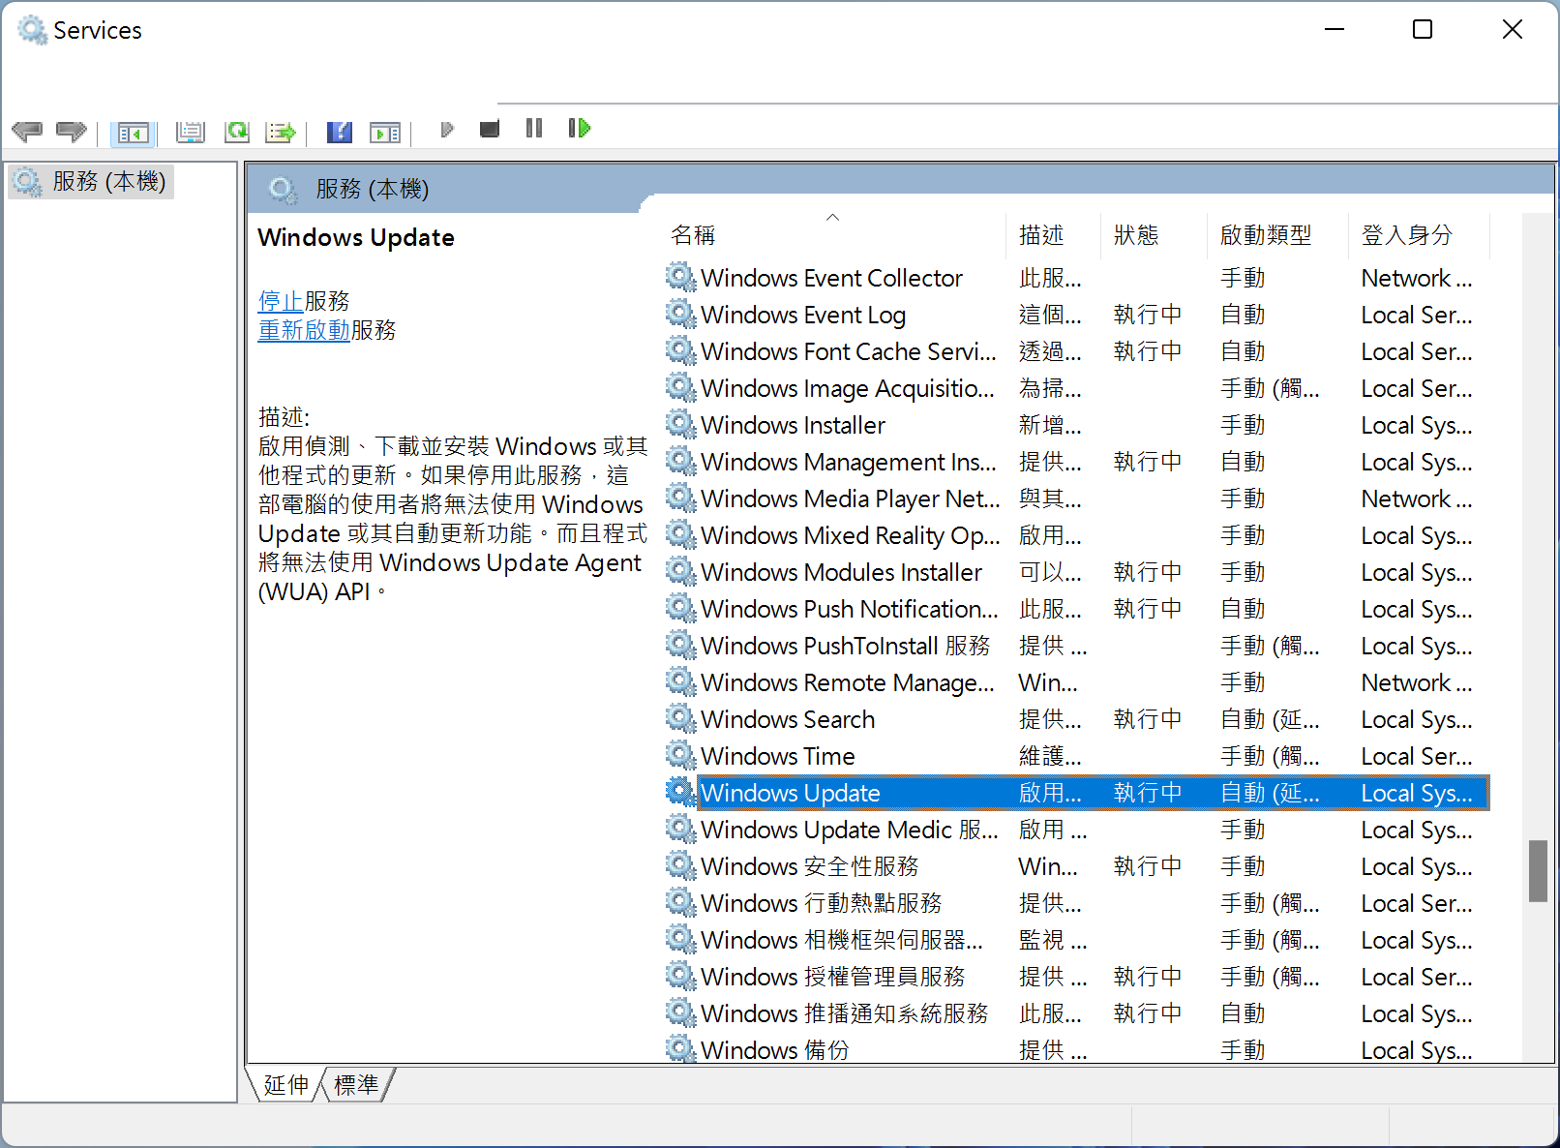Sort by the 登入身分 column header
This screenshot has width=1560, height=1148.
(1419, 235)
